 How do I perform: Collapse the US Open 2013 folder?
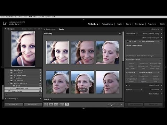(x=9, y=83)
